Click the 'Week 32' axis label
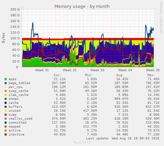This screenshot has height=146, width=164. (x=70, y=70)
